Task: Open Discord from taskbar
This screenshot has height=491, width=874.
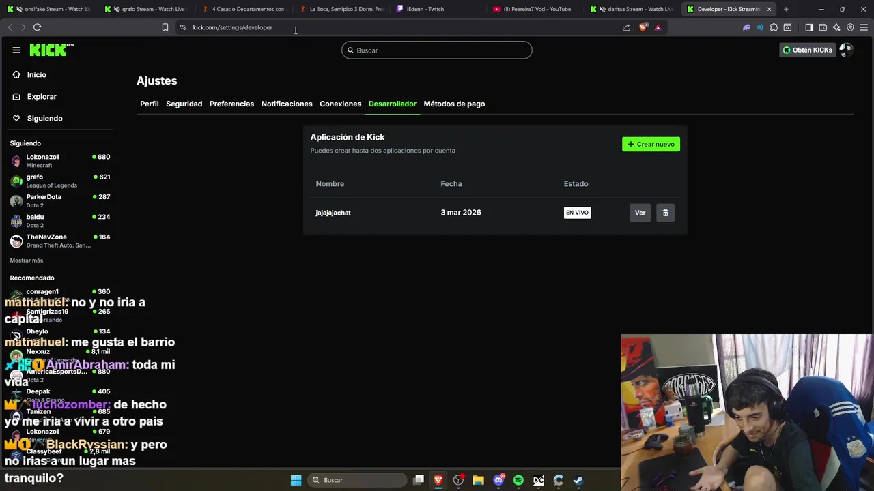Action: pos(498,480)
